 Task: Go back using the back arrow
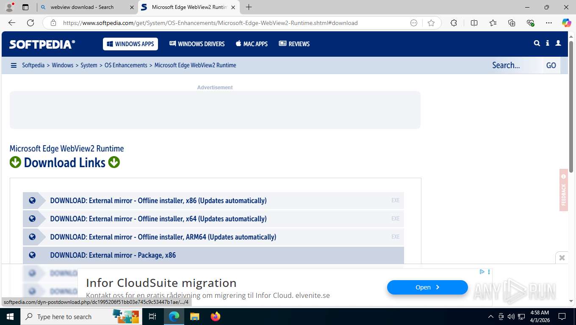(x=12, y=23)
